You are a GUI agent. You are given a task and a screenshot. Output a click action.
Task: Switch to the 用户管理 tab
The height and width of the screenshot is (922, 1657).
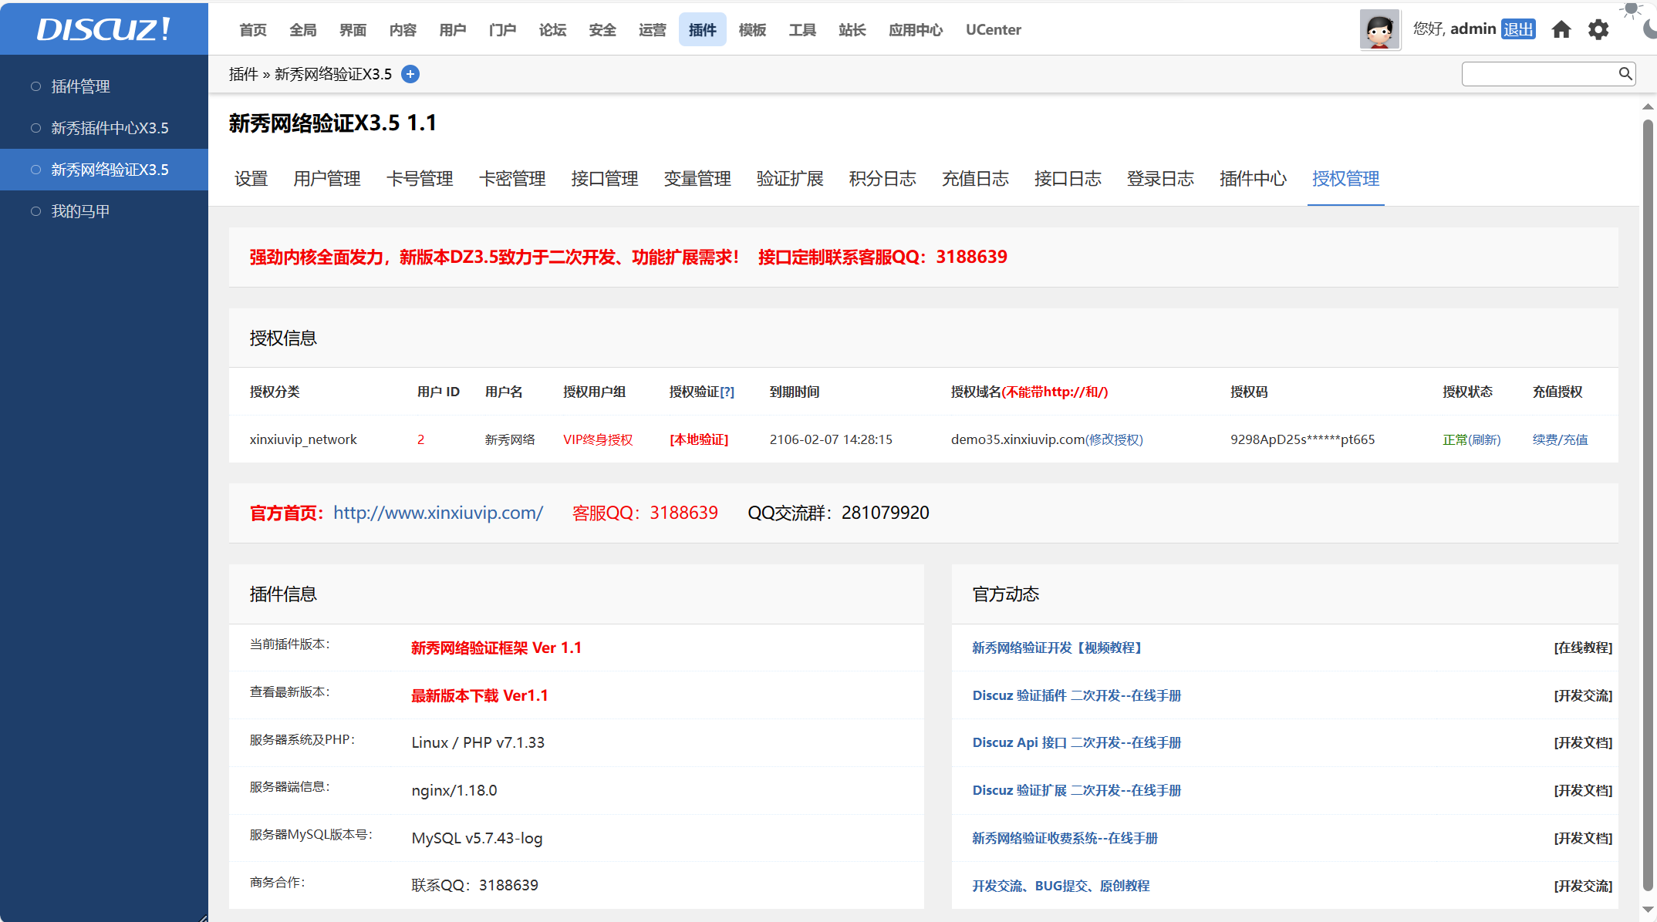[x=327, y=179]
